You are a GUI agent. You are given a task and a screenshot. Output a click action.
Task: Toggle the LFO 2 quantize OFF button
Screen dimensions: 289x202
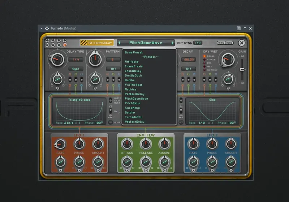coord(181,122)
